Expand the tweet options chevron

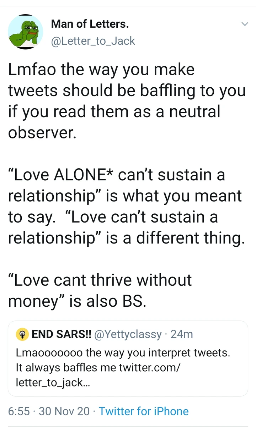click(x=245, y=24)
